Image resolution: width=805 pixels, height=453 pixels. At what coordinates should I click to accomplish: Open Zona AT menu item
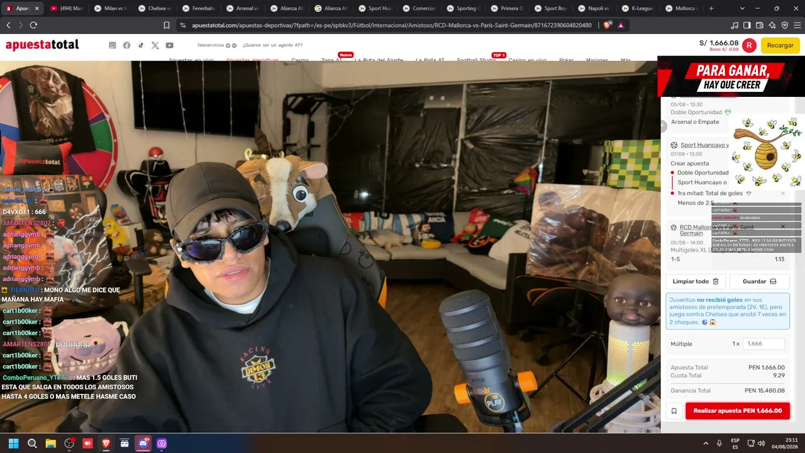coord(331,60)
